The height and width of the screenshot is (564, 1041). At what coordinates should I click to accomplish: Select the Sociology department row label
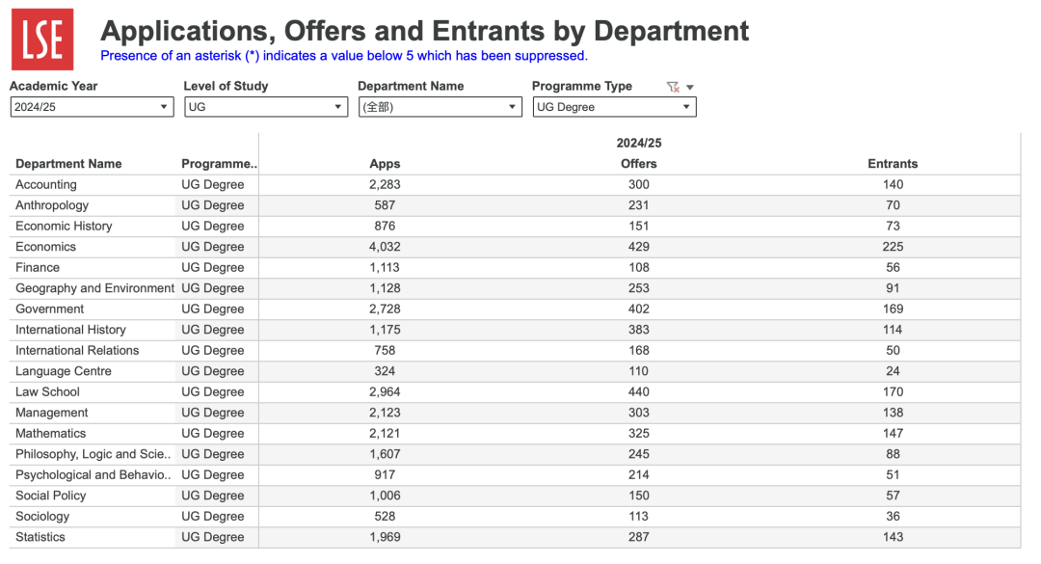coord(41,516)
